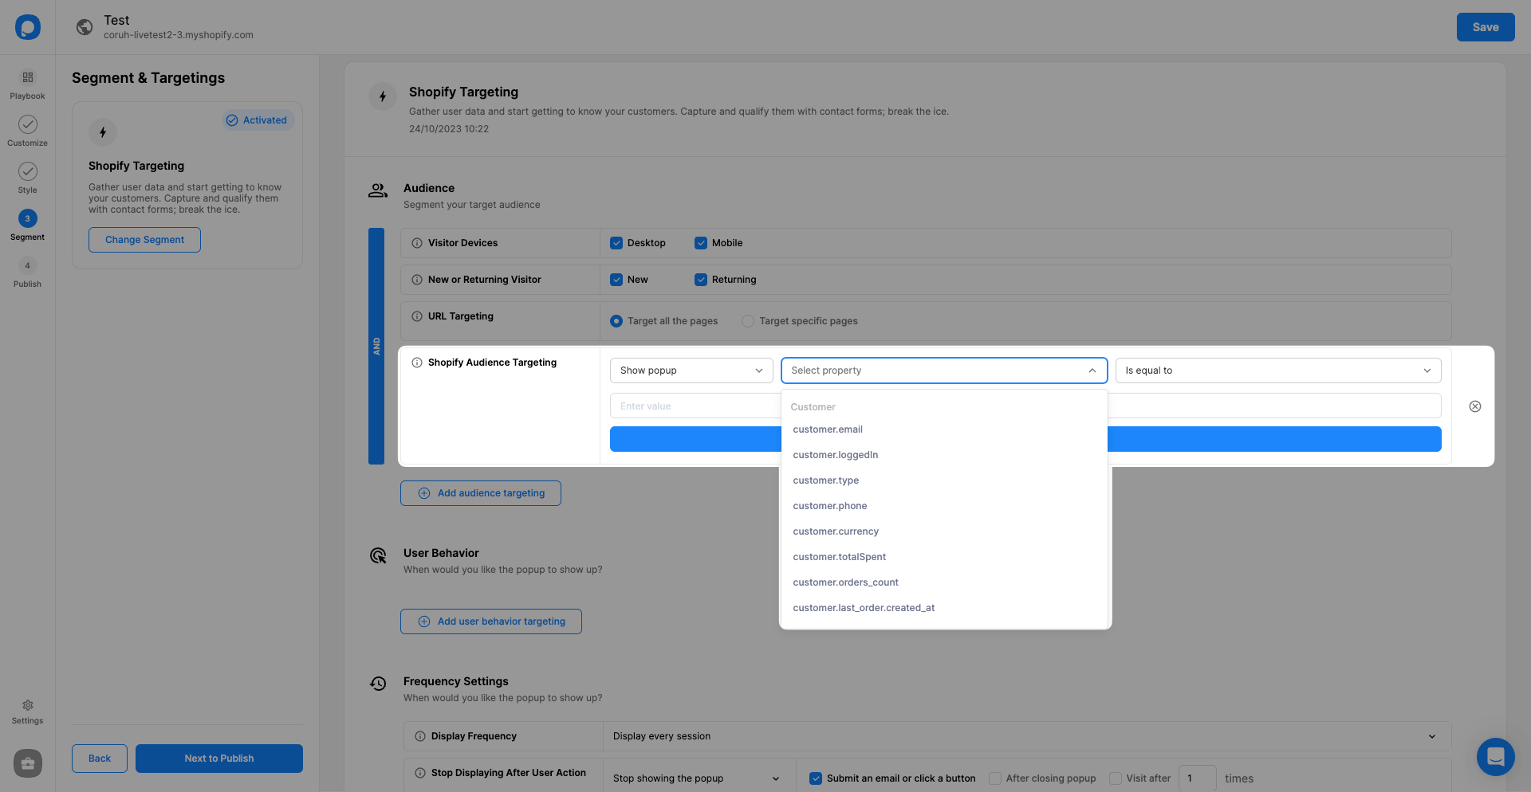Click the Popupsmart logo icon
This screenshot has height=792, width=1531.
coord(28,27)
